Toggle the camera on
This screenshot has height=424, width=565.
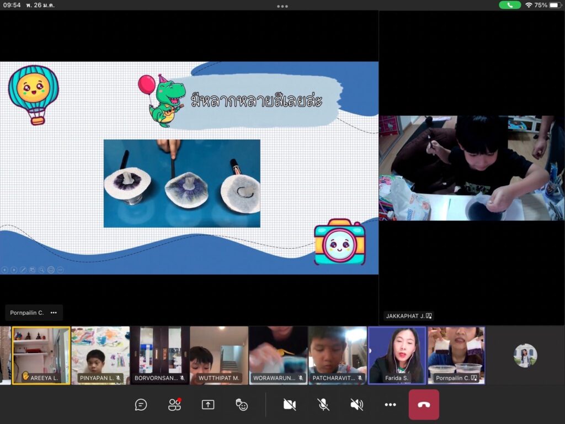point(290,405)
